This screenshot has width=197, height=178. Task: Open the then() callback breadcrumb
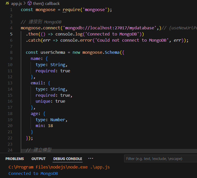[46, 4]
